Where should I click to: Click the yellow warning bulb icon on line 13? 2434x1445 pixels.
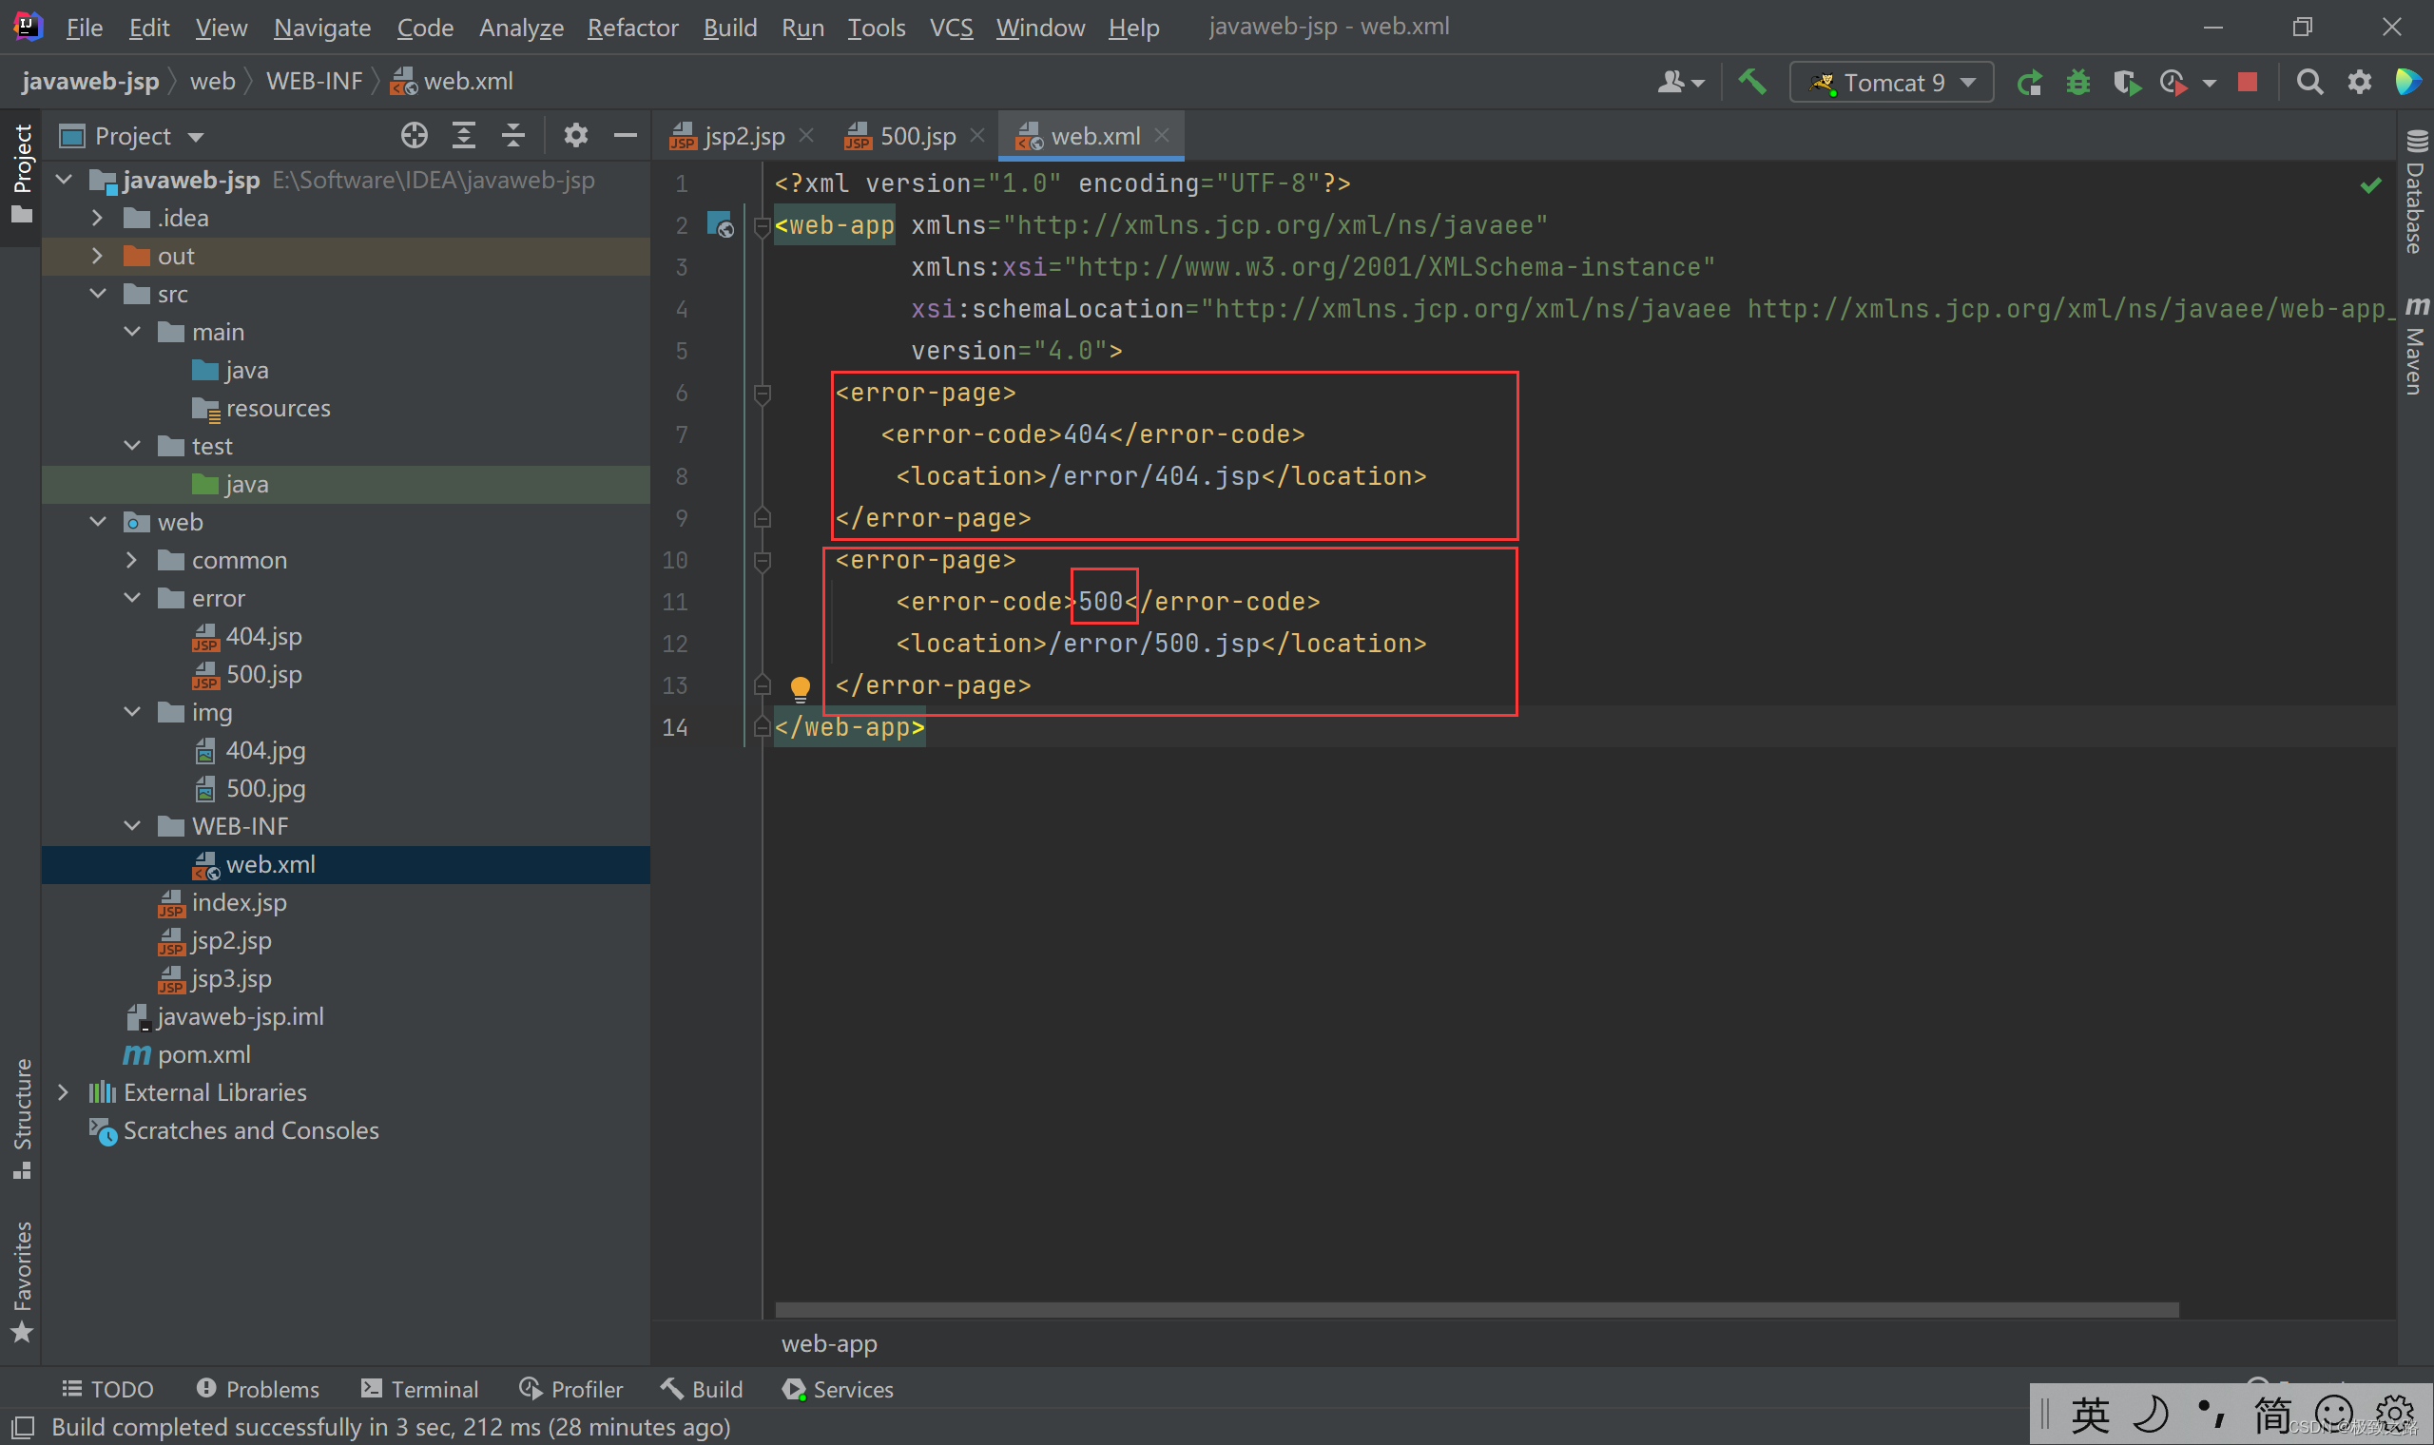click(800, 684)
